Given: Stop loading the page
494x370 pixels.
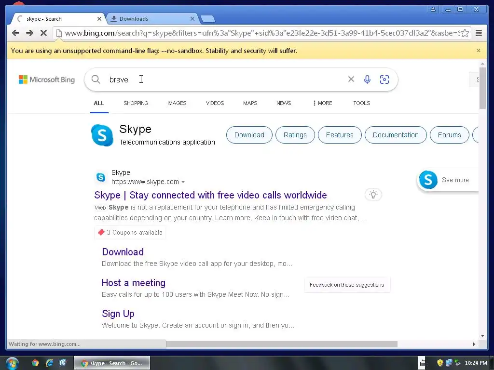Looking at the screenshot, I should (43, 33).
